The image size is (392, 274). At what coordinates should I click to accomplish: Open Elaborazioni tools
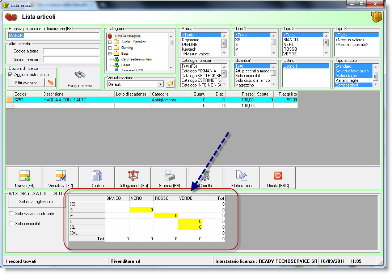click(x=242, y=178)
